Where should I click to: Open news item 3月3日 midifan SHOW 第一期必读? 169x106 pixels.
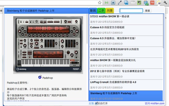126,19
